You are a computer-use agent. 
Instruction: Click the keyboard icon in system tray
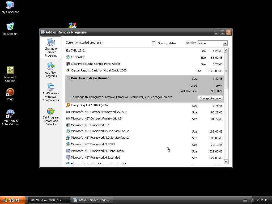coord(245,200)
